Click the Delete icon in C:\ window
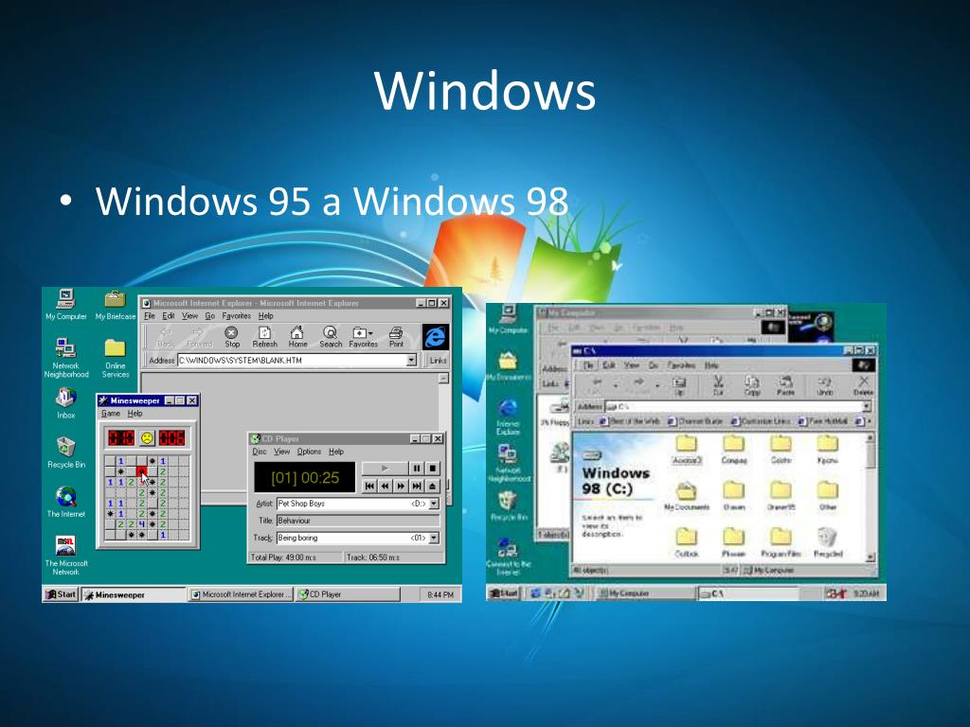The height and width of the screenshot is (727, 970). 863,385
